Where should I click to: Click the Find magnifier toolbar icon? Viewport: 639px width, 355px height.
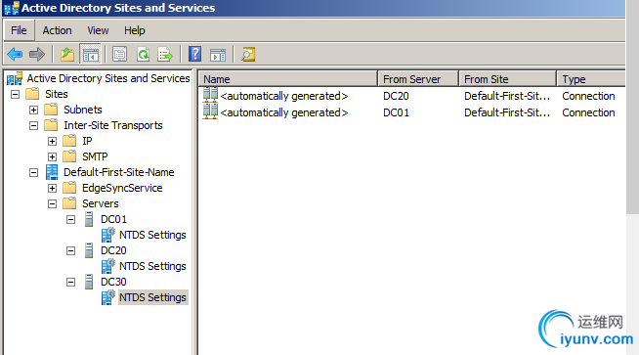point(248,54)
